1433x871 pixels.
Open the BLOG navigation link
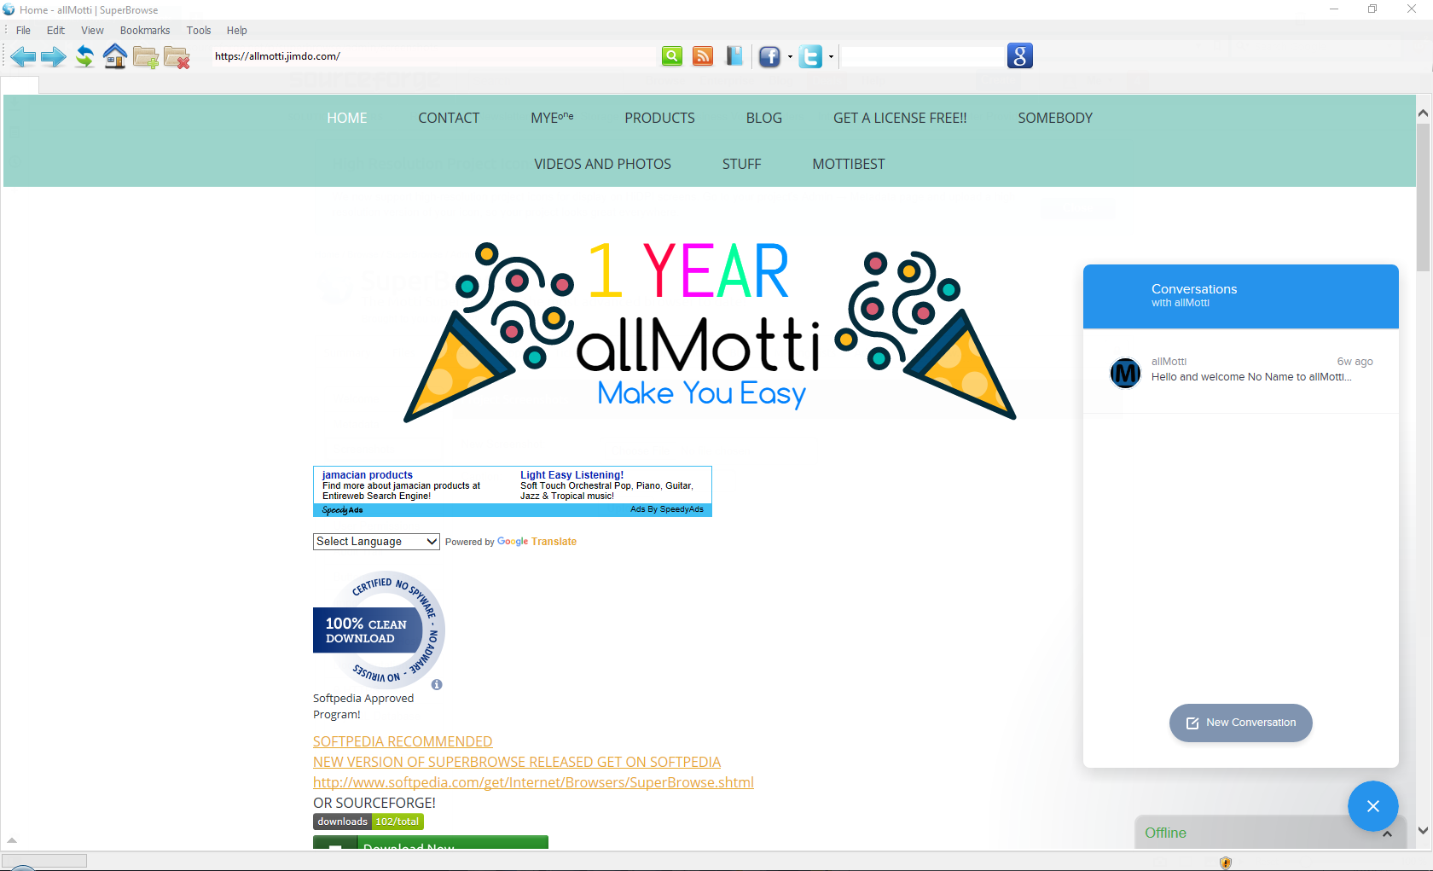pyautogui.click(x=764, y=118)
